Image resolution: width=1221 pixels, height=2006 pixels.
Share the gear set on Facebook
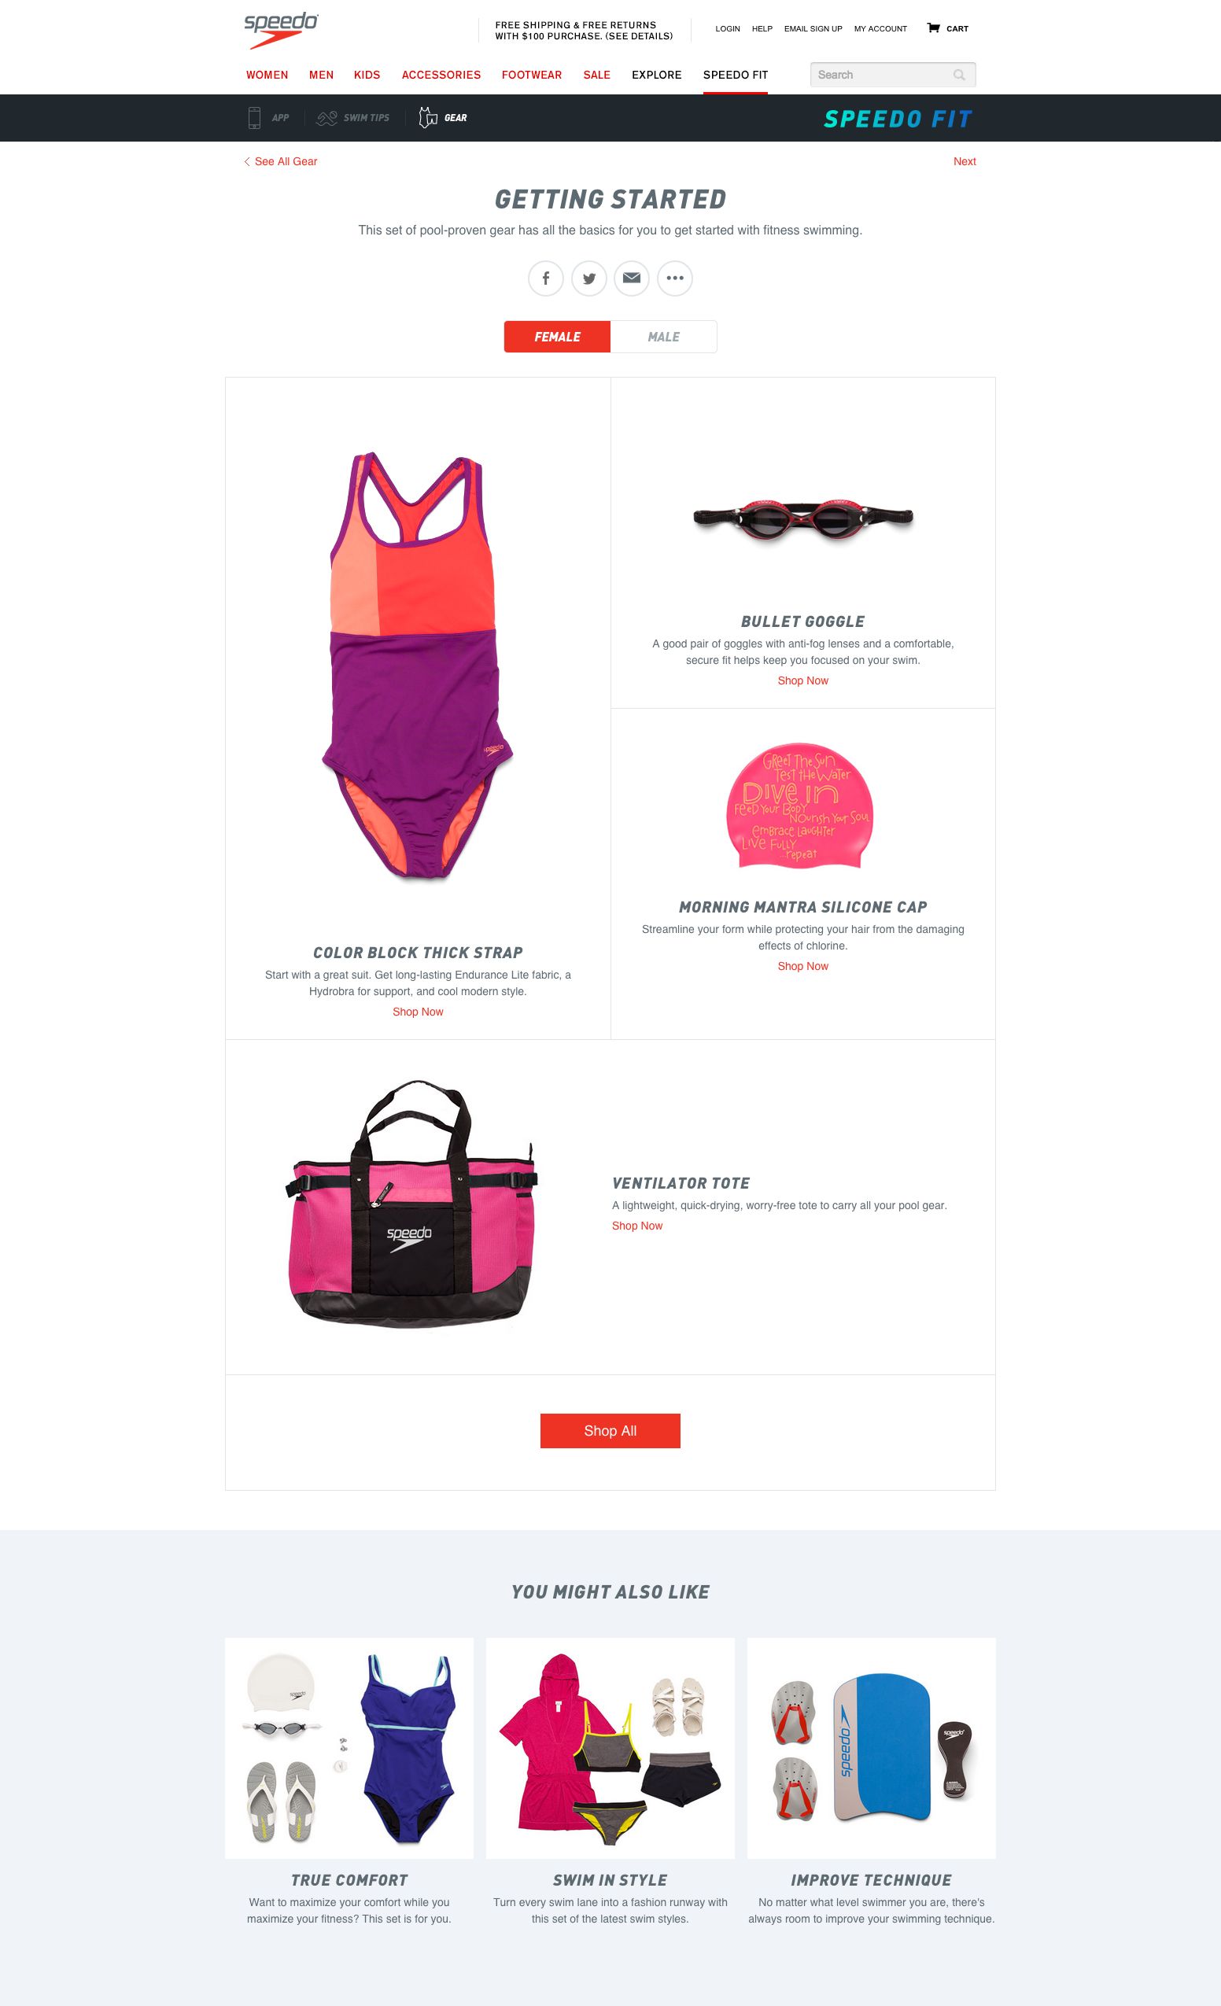tap(545, 278)
